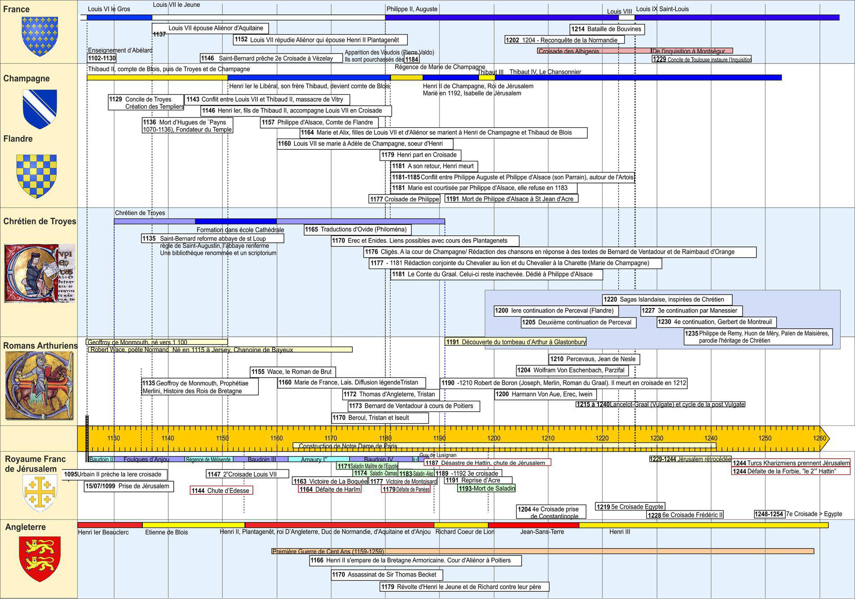Select the 1164 Marie et Alix marriage event
This screenshot has width=855, height=599.
[443, 133]
